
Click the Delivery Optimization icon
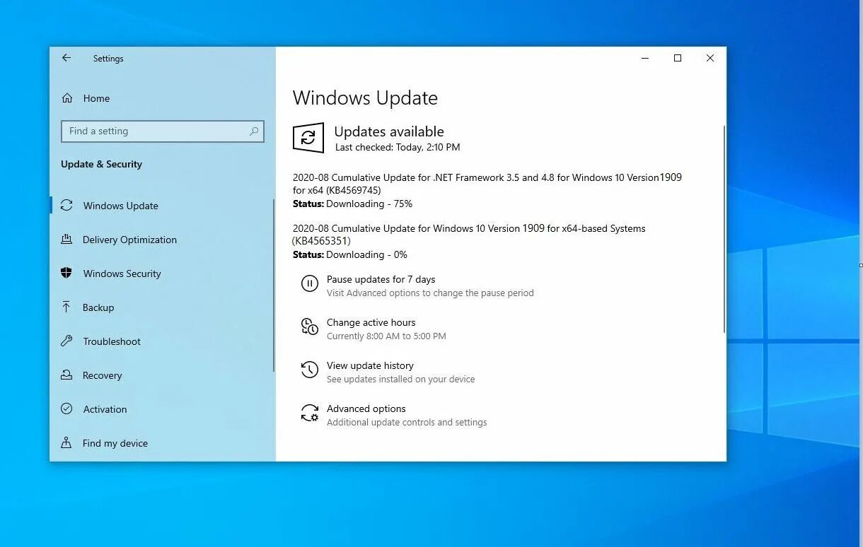click(66, 239)
